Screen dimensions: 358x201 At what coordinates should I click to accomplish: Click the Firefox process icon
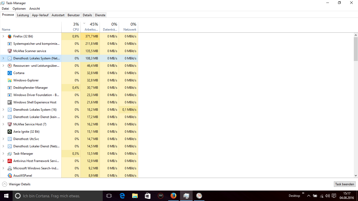(10, 36)
